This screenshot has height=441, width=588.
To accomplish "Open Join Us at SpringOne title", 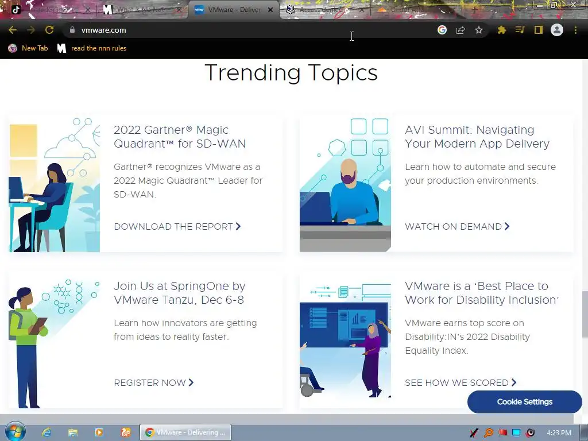I will click(x=180, y=293).
